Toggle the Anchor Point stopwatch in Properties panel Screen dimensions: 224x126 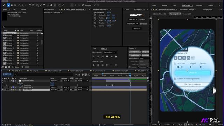[x=95, y=15]
